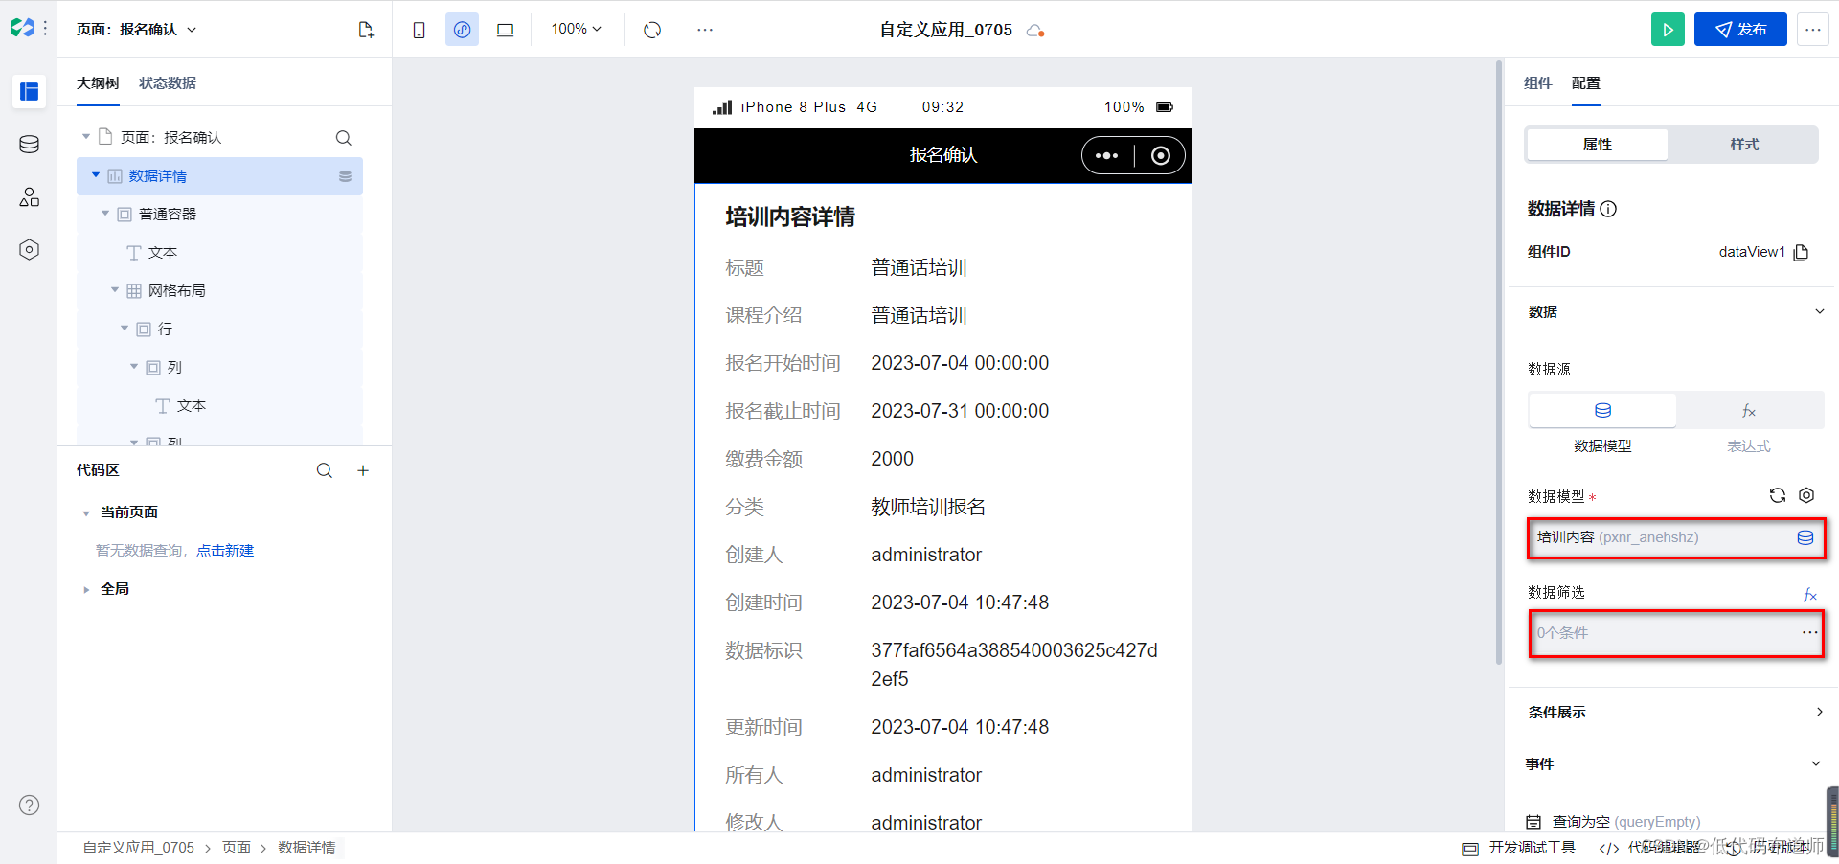The height and width of the screenshot is (864, 1839).
Task: Publish the app with 发布 button
Action: [x=1740, y=30]
